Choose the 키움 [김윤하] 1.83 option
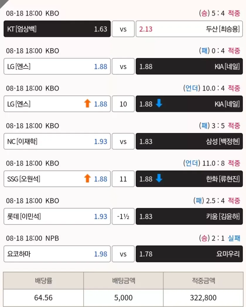This screenshot has height=307, width=246. pos(189,216)
